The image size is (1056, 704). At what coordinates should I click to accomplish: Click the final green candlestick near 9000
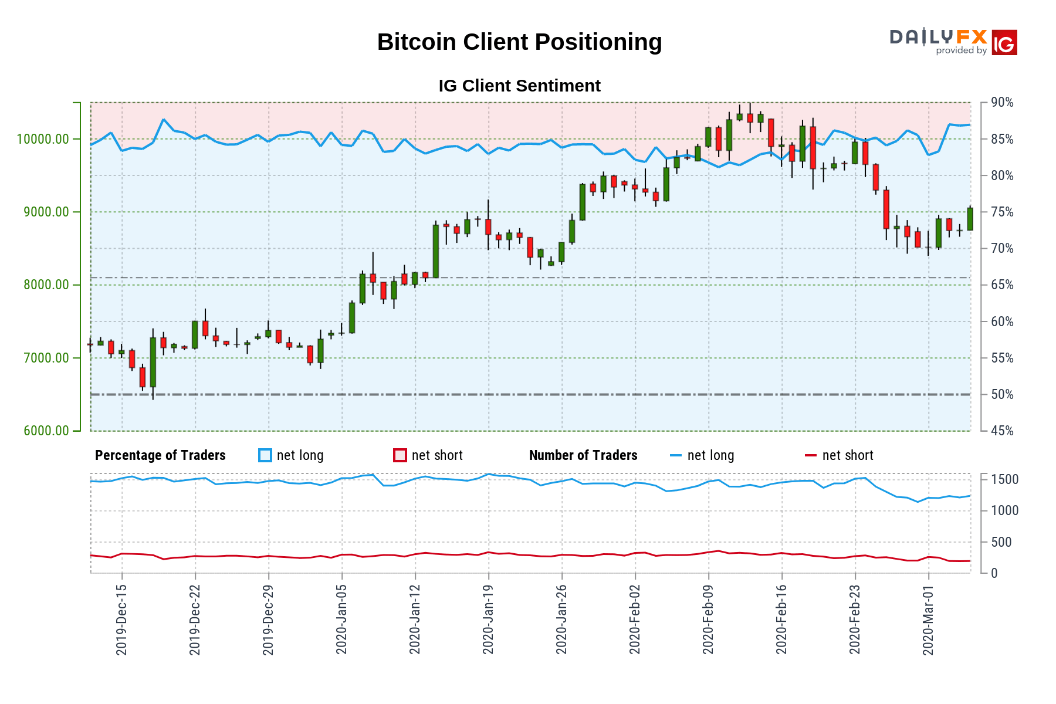coord(970,219)
